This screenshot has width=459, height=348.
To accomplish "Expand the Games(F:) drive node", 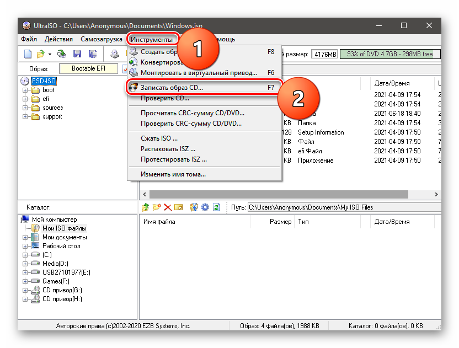I will 25,282.
